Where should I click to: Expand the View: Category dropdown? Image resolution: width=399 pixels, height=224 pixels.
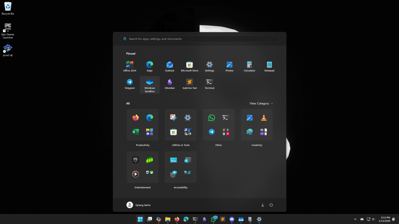(261, 103)
